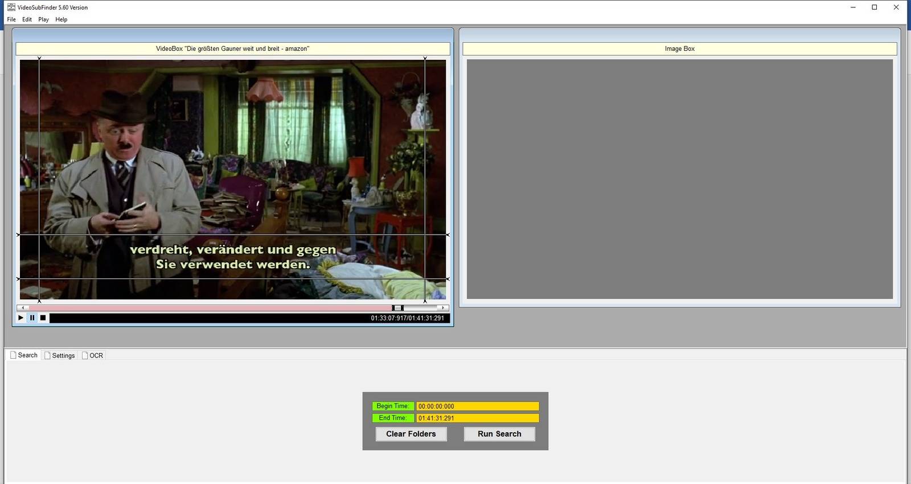The image size is (911, 484).
Task: Click the seek bar left arrow
Action: point(23,308)
